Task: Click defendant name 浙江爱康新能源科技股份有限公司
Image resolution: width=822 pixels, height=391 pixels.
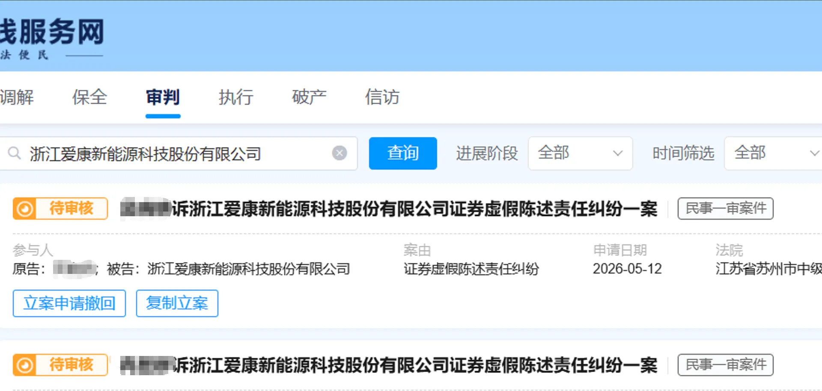Action: pos(249,269)
